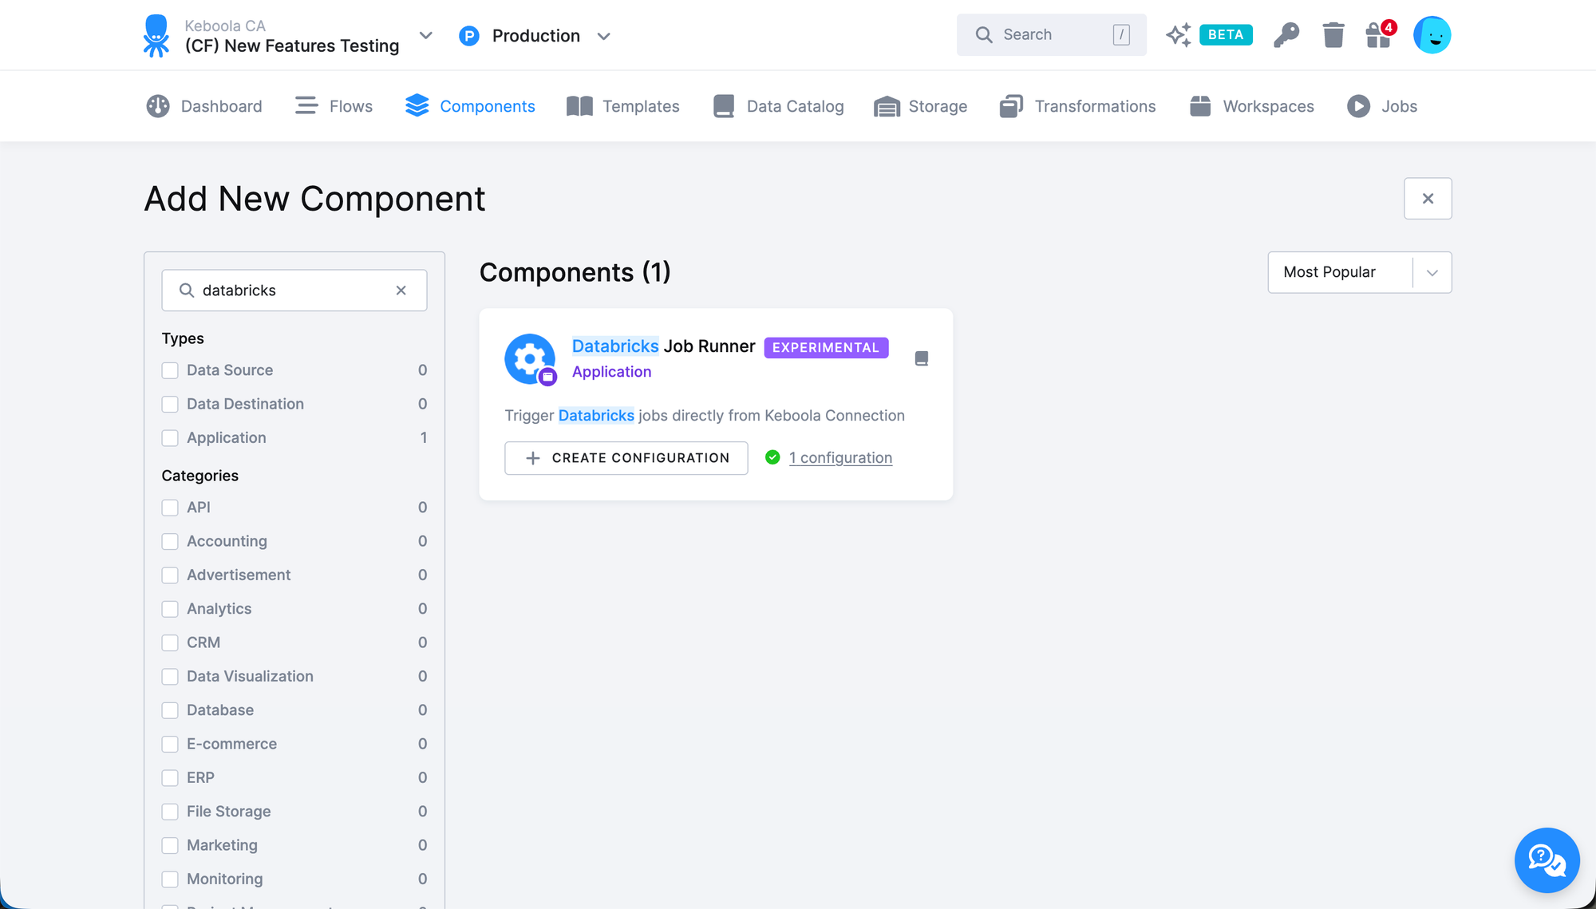Open the Most Popular sort dropdown
Image resolution: width=1596 pixels, height=909 pixels.
pyautogui.click(x=1359, y=272)
